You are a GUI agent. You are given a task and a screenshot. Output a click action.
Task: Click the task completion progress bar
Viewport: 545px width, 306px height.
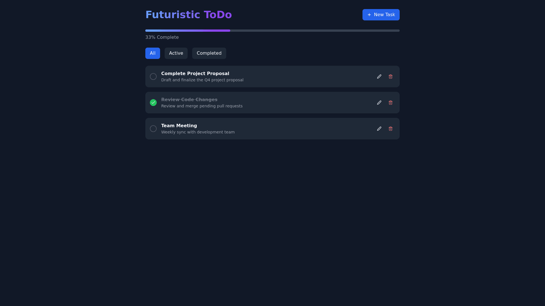(272, 31)
